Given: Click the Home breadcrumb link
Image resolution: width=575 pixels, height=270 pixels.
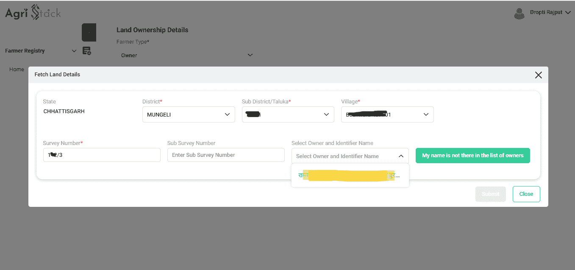Looking at the screenshot, I should [17, 70].
